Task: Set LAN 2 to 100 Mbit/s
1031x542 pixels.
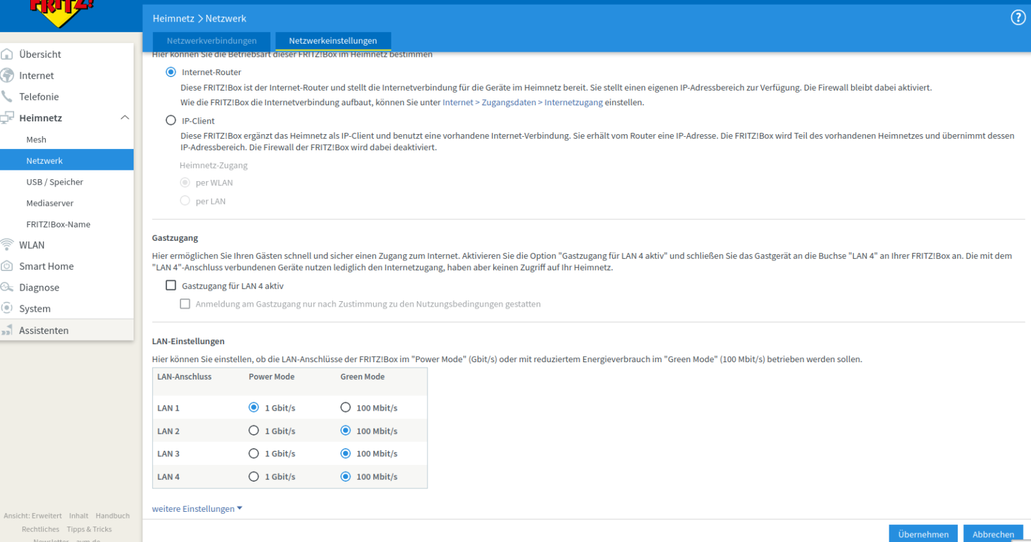Action: pyautogui.click(x=346, y=431)
